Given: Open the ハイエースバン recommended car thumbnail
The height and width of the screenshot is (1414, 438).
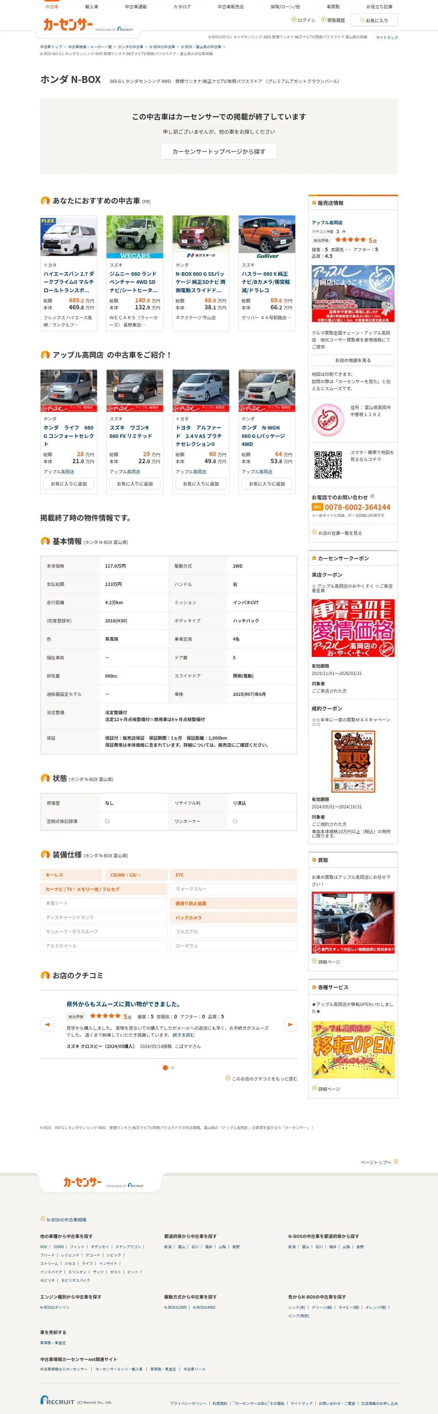Looking at the screenshot, I should coord(69,236).
